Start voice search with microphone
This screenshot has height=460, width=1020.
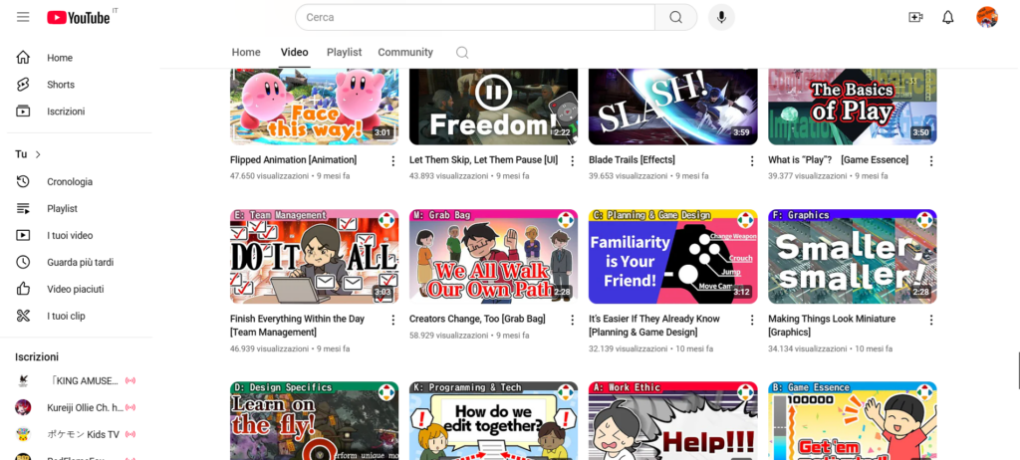pyautogui.click(x=721, y=17)
